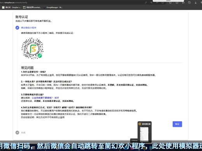Image resolution: width=202 pixels, height=151 pixels.
Task: Click the simpfun.cn address bar URL
Action: click(14, 2)
